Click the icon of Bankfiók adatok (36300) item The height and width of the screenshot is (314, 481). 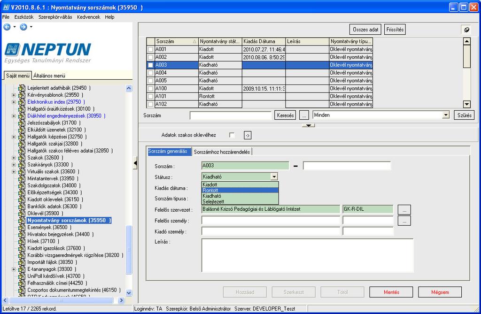click(x=22, y=207)
